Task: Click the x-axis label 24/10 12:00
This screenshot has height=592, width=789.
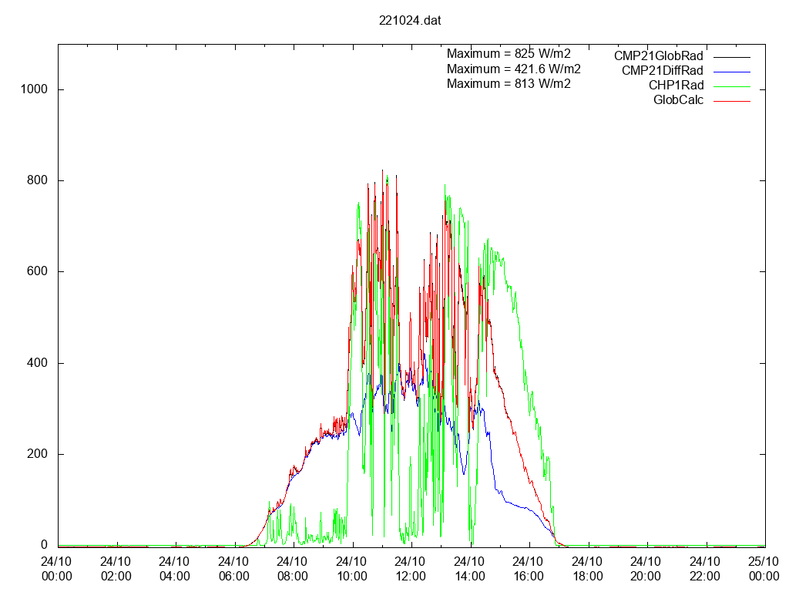Action: tap(411, 569)
